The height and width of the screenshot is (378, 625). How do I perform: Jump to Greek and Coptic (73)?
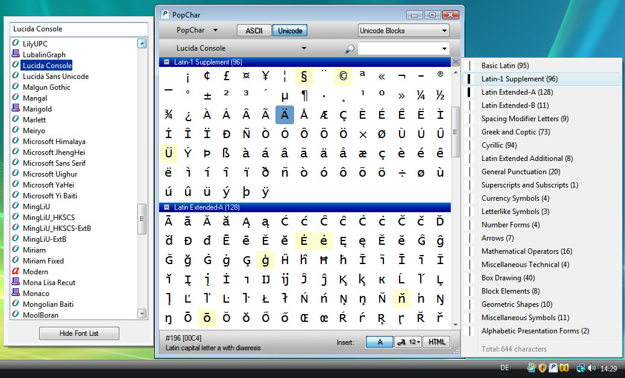[515, 132]
